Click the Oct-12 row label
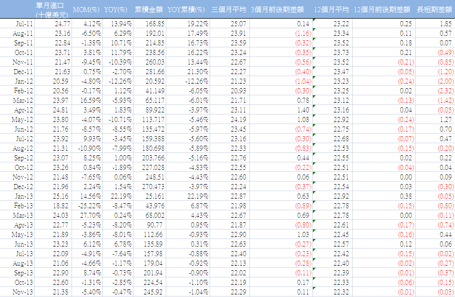The height and width of the screenshot is (297, 455). tap(24, 167)
